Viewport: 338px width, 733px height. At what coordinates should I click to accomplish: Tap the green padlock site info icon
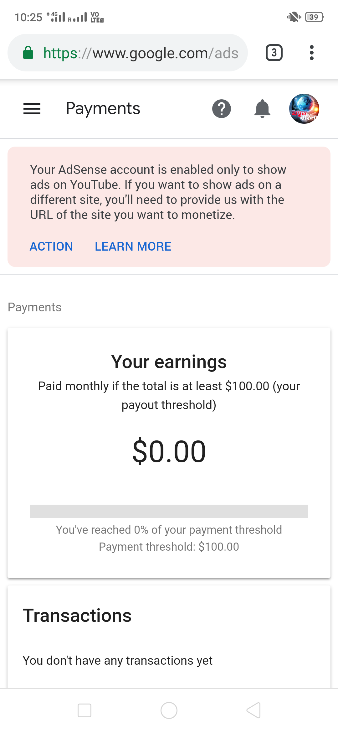28,53
